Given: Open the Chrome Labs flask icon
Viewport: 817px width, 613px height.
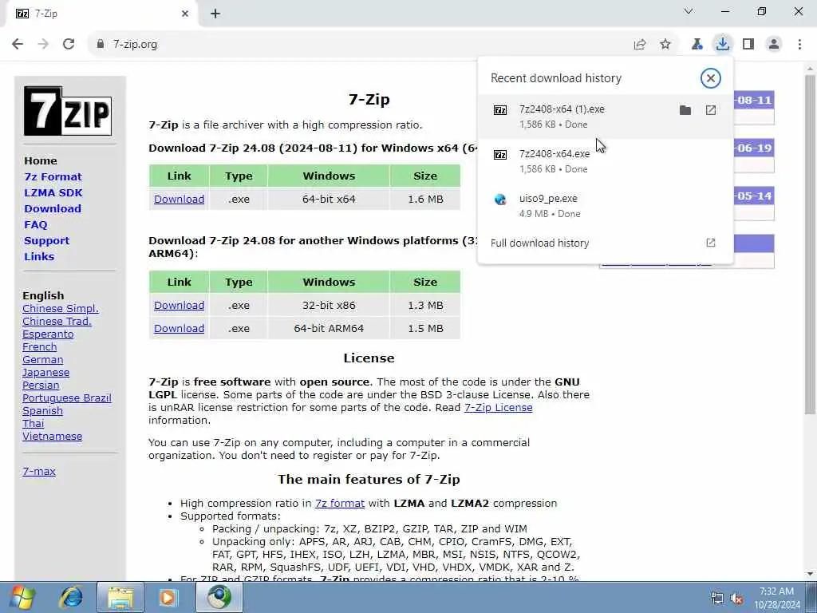Looking at the screenshot, I should [697, 45].
